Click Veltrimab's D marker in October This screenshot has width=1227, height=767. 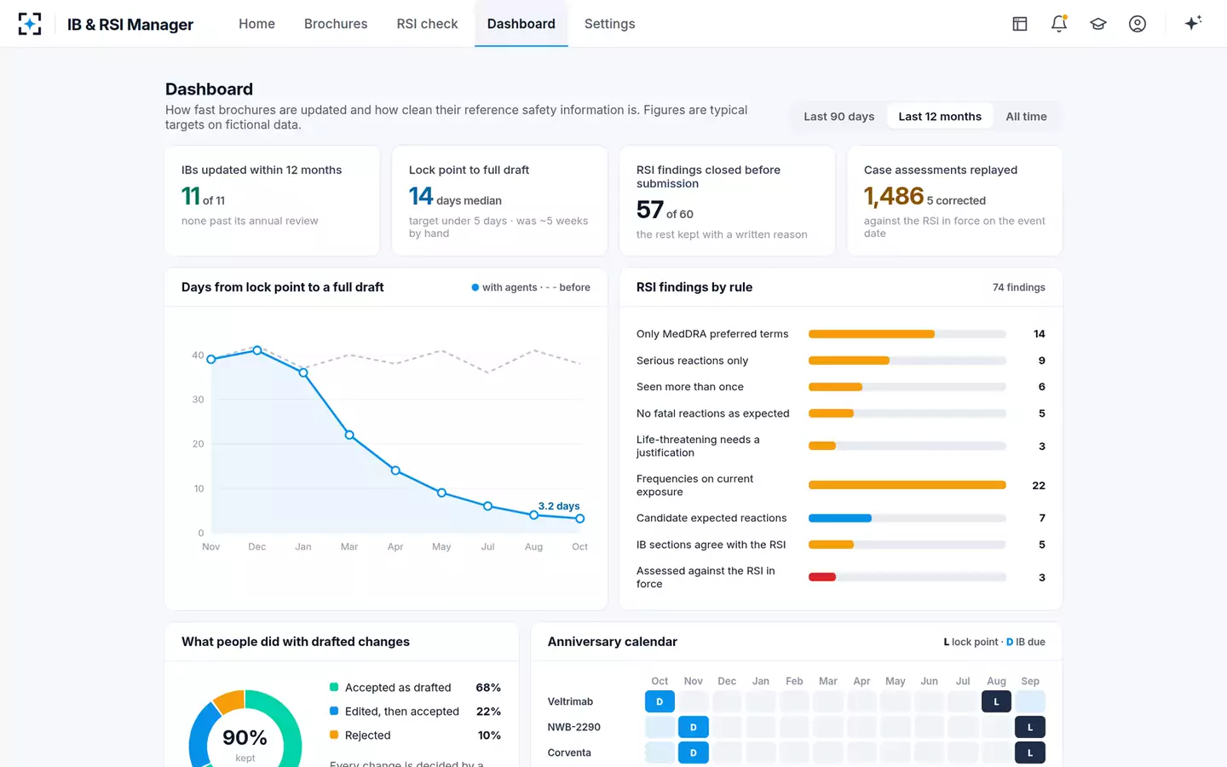(660, 701)
